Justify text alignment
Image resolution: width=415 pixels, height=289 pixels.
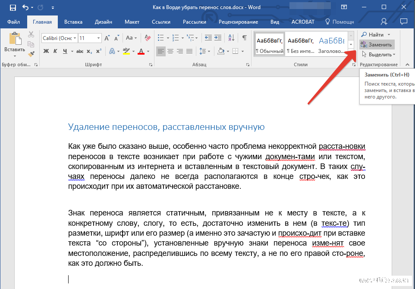pyautogui.click(x=189, y=51)
